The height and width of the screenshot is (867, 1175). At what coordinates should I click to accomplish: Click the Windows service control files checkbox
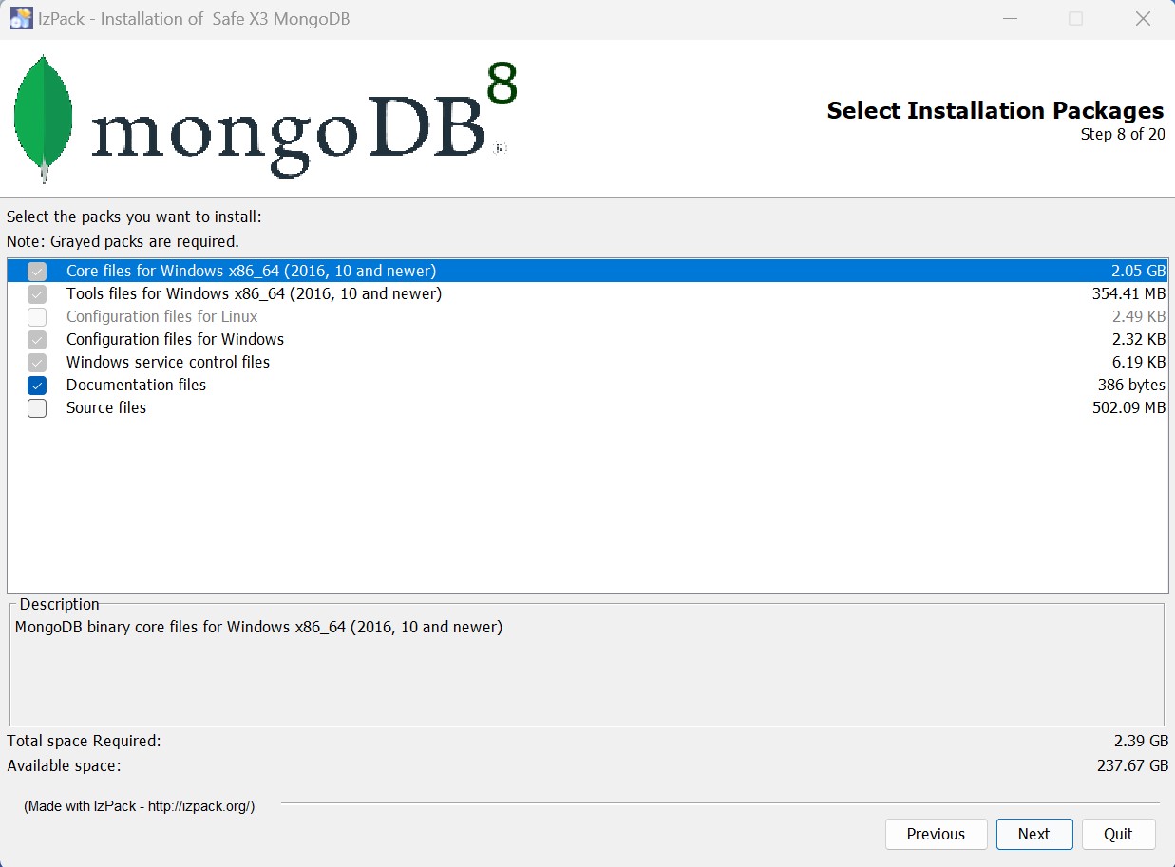click(37, 363)
